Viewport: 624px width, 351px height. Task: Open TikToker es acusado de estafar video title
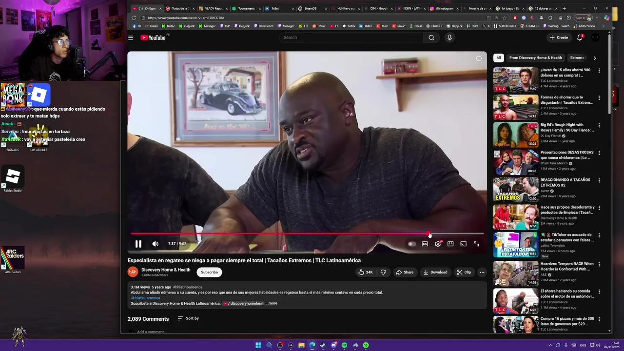click(x=567, y=237)
